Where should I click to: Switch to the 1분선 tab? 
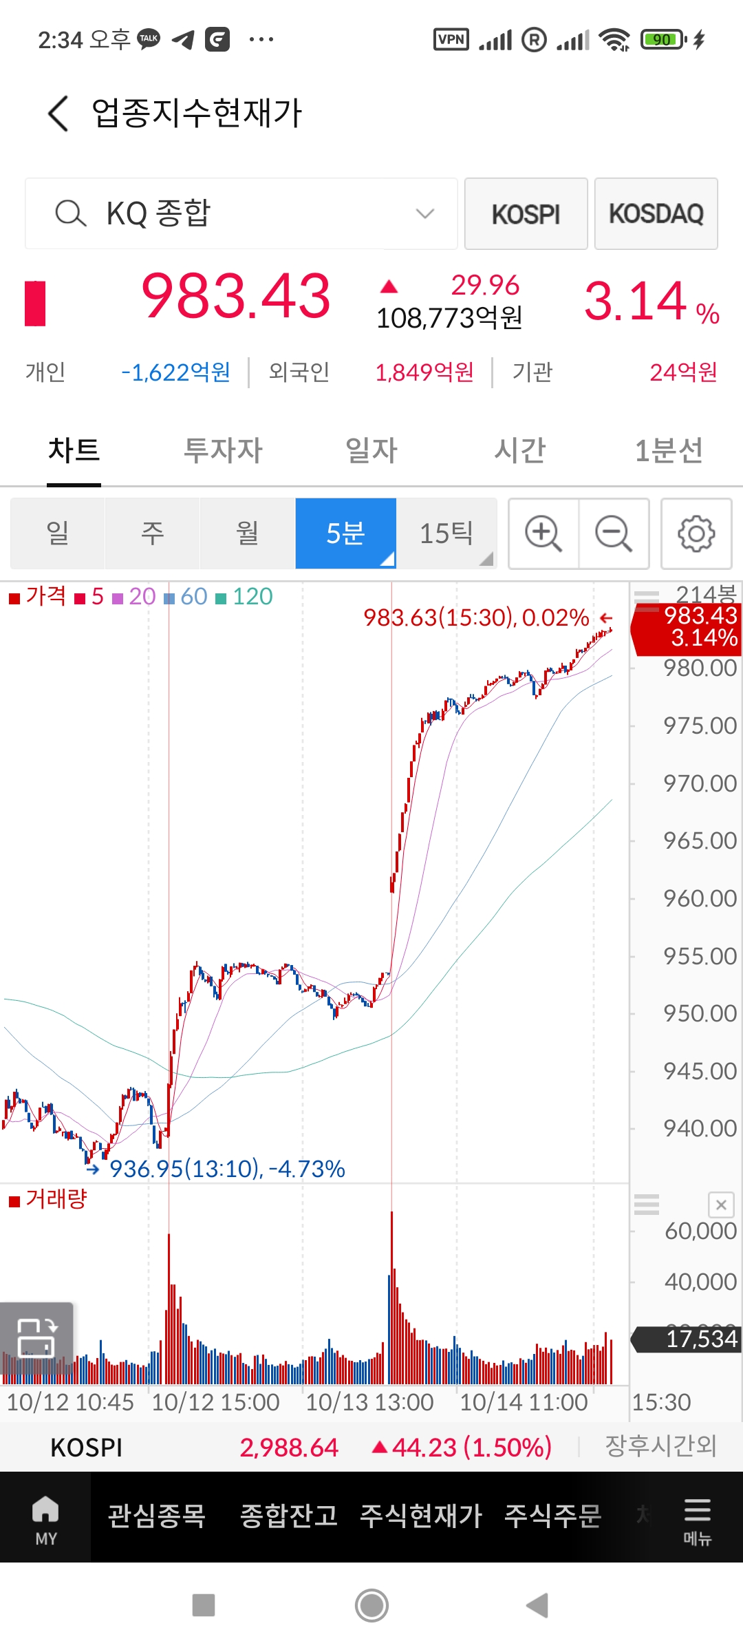tap(668, 451)
